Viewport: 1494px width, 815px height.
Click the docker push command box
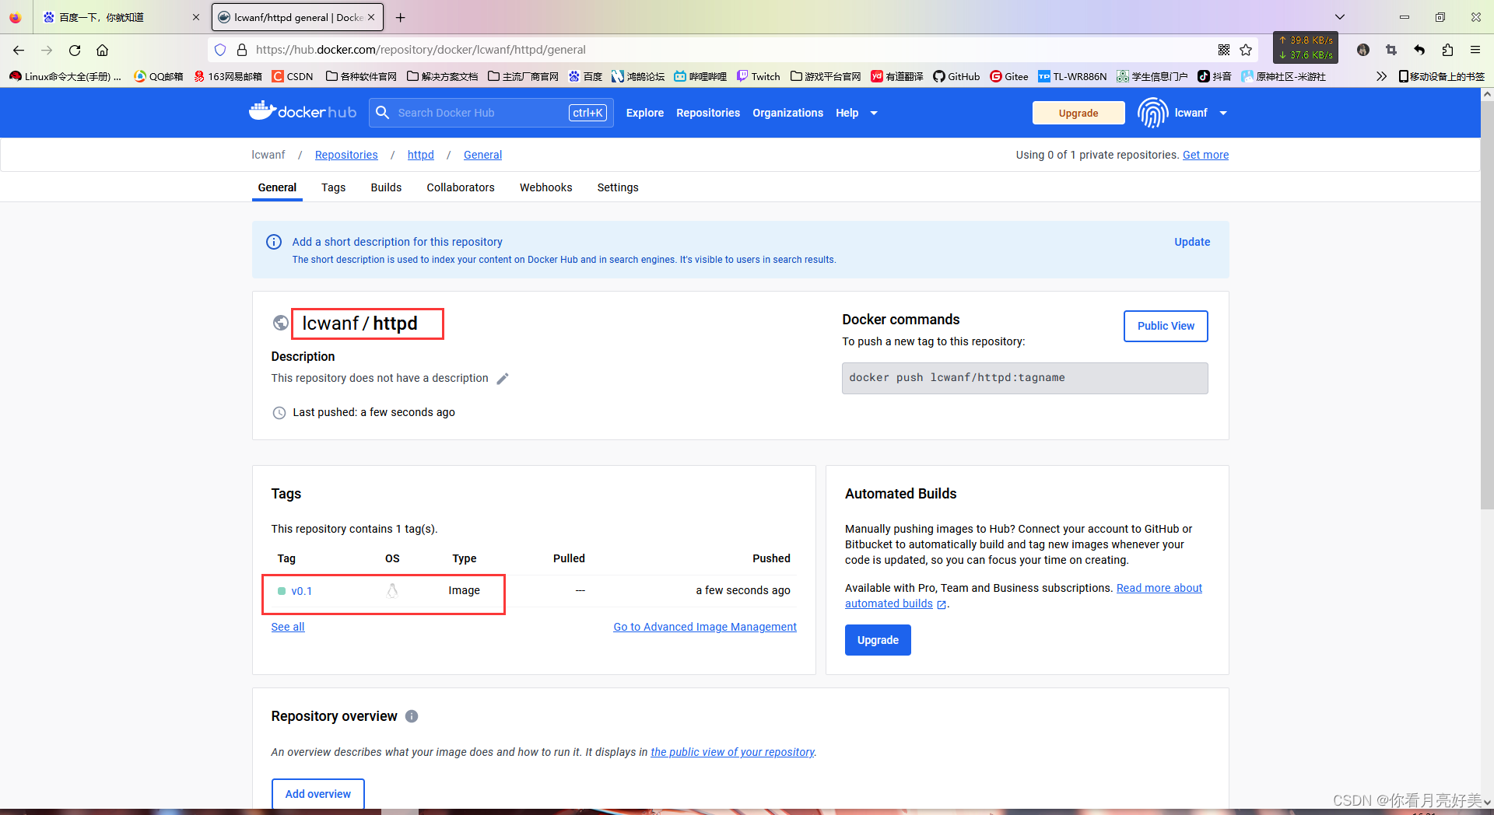point(1025,378)
